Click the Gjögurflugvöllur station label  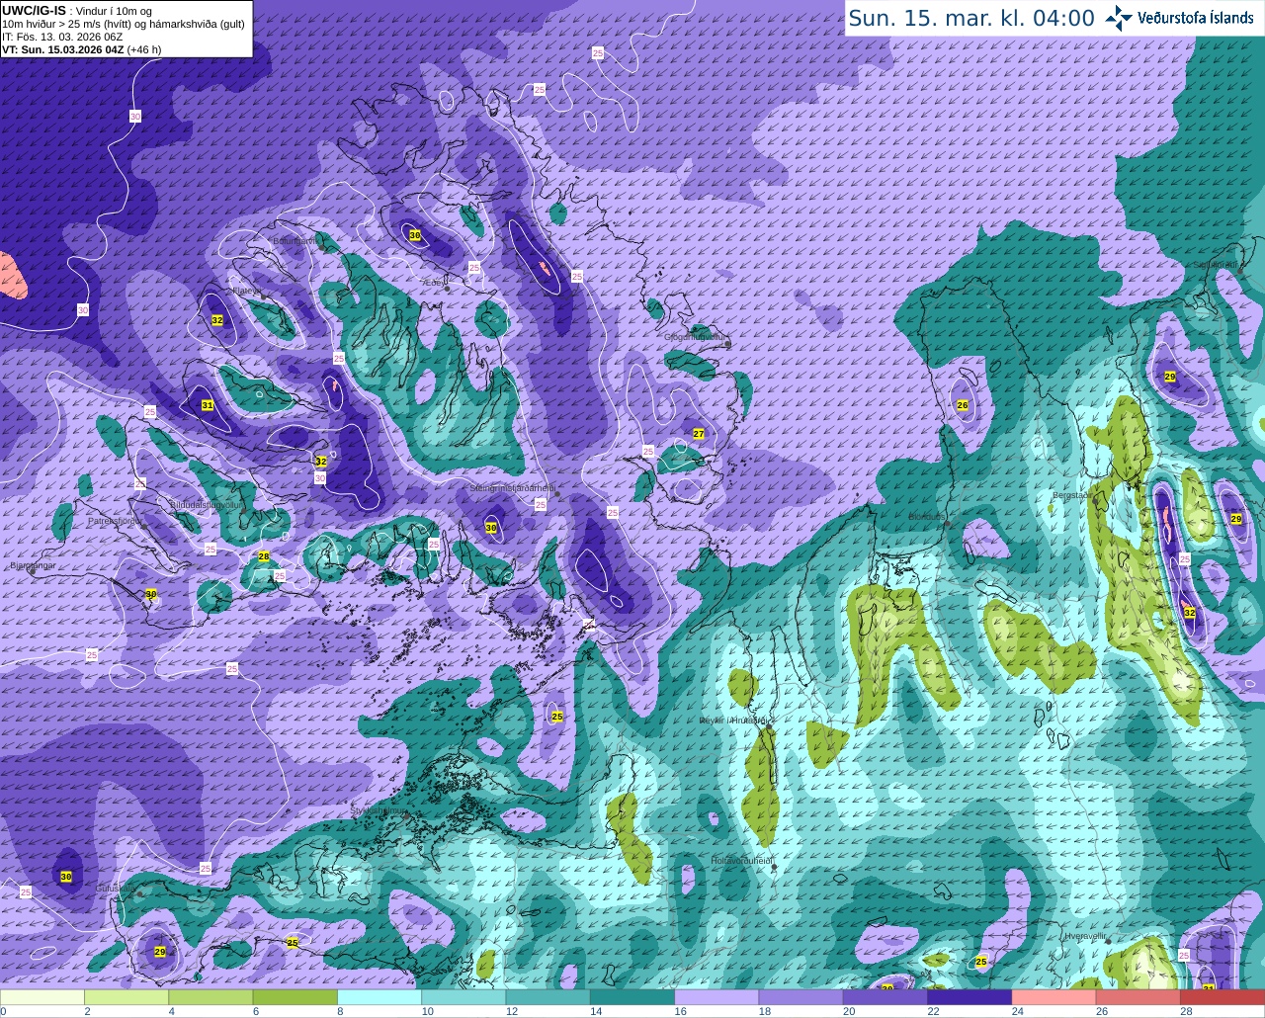(x=697, y=337)
